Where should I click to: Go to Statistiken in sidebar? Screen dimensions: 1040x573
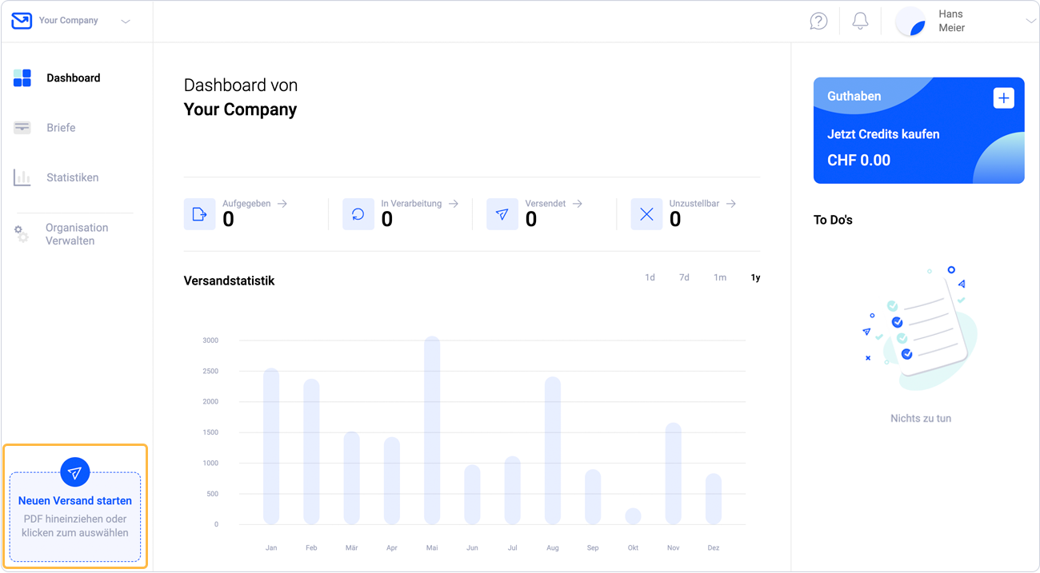click(x=72, y=177)
